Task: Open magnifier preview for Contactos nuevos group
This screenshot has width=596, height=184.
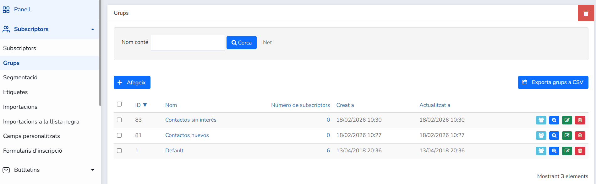Action: (554, 135)
